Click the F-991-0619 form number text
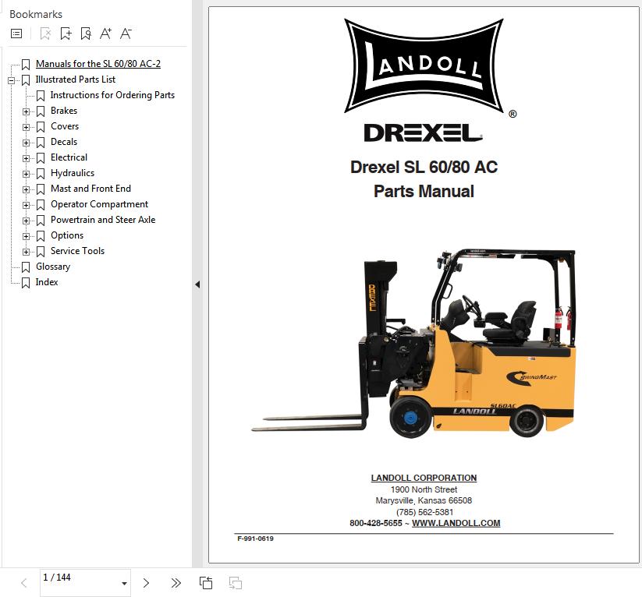Image resolution: width=642 pixels, height=597 pixels. pos(256,539)
